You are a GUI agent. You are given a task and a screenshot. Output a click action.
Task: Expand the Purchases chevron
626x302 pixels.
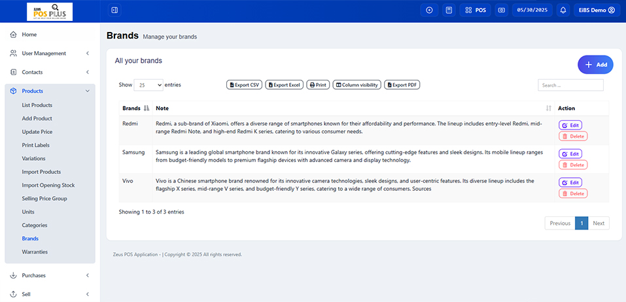(88, 275)
